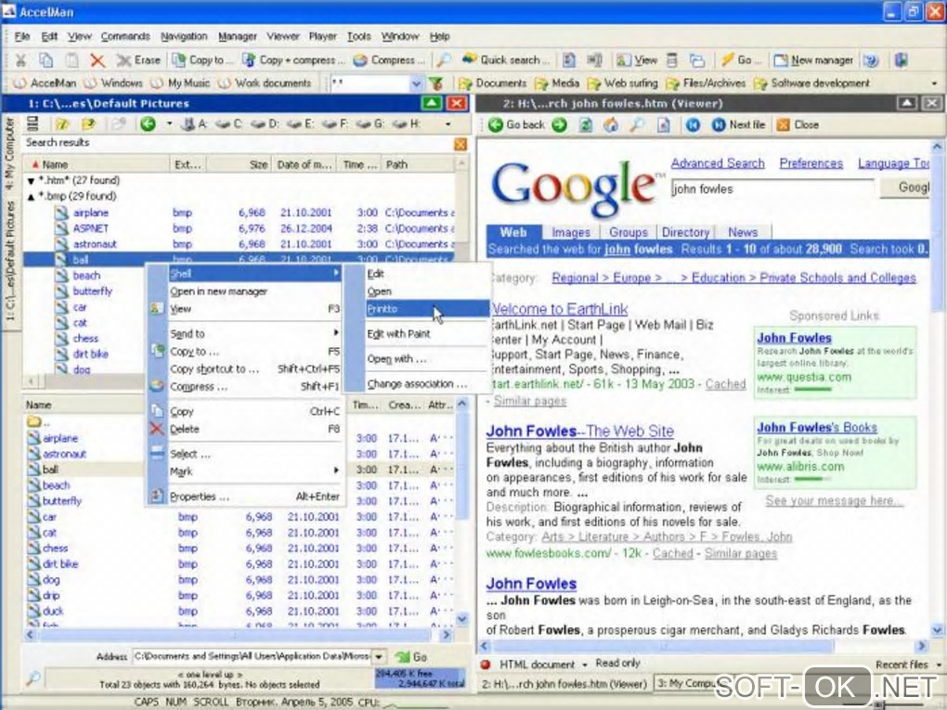Image resolution: width=947 pixels, height=710 pixels.
Task: Open the Advanced Search link
Action: click(718, 163)
